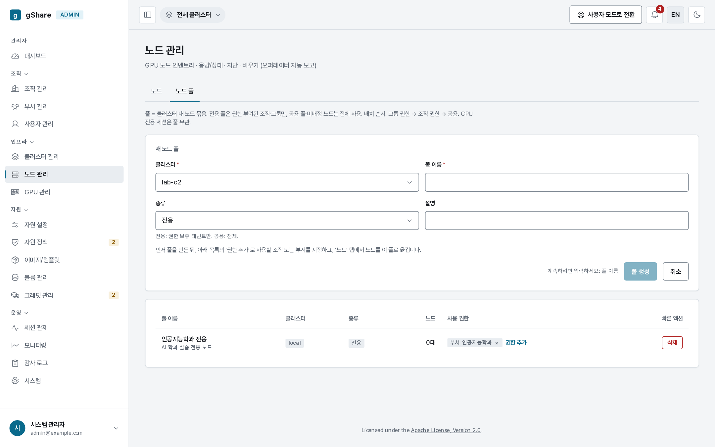
Task: Remove 부서 인공지능학과 permission tag
Action: click(x=497, y=343)
